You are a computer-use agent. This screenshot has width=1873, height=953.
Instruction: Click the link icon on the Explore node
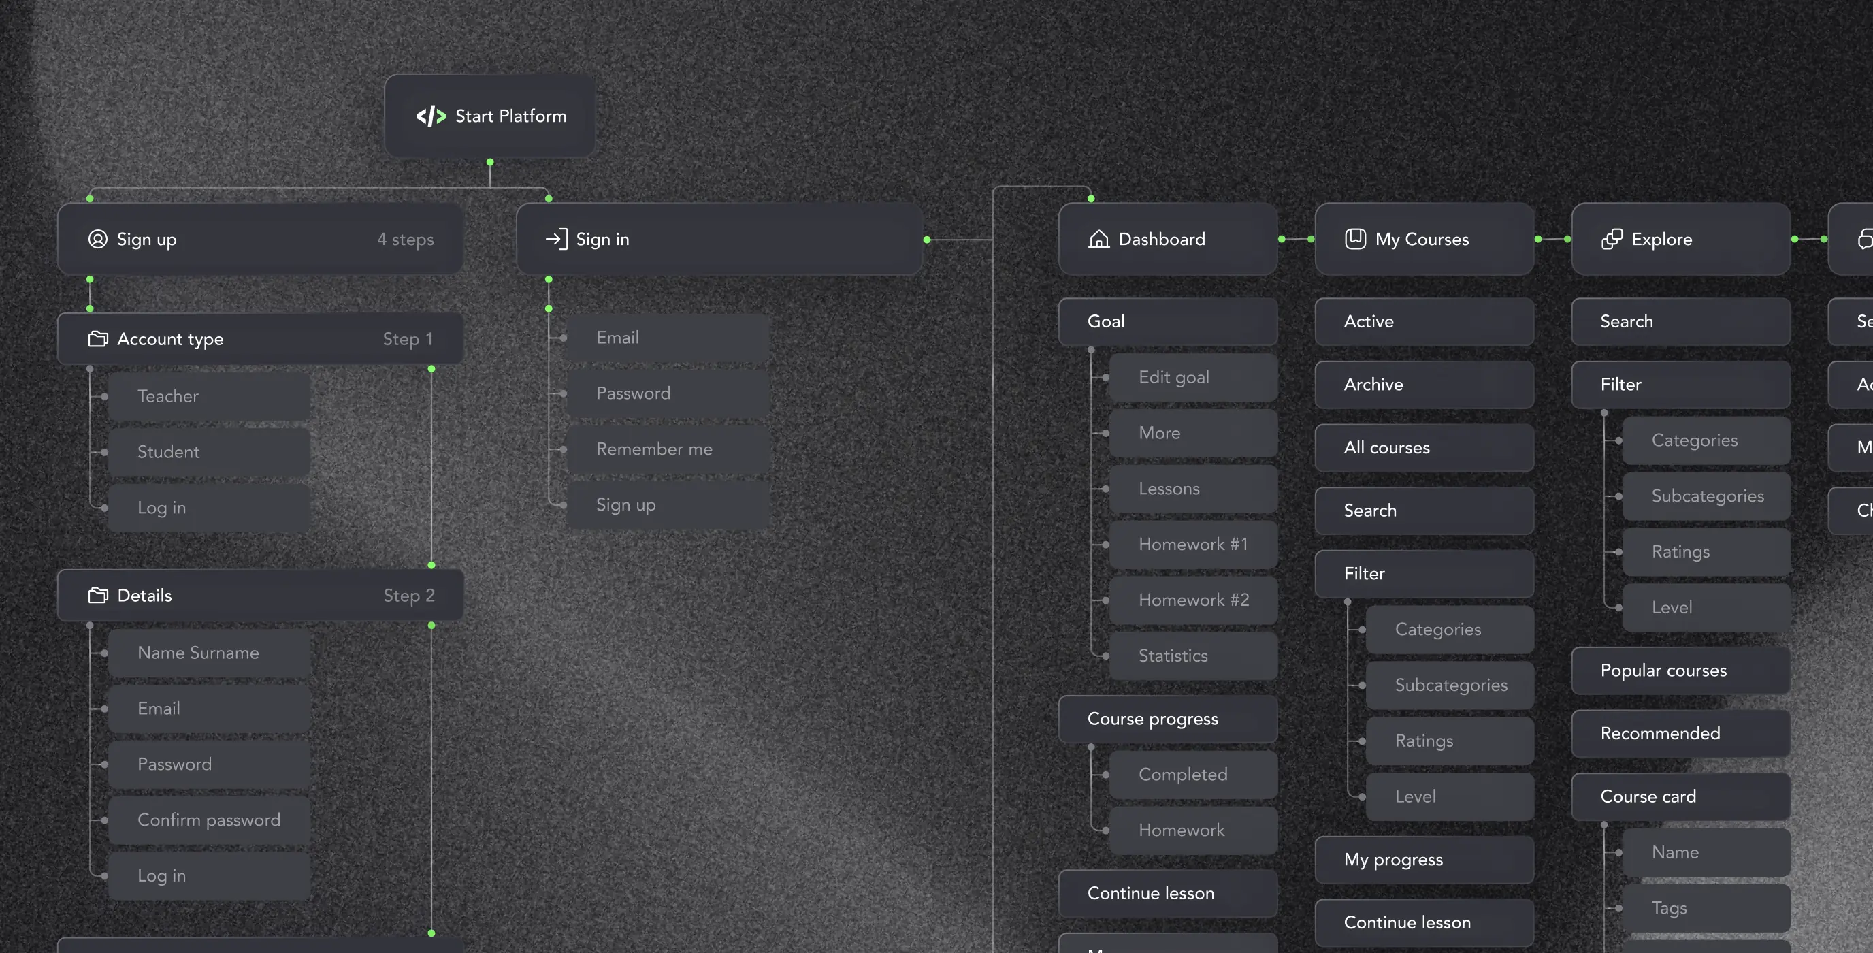1613,239
